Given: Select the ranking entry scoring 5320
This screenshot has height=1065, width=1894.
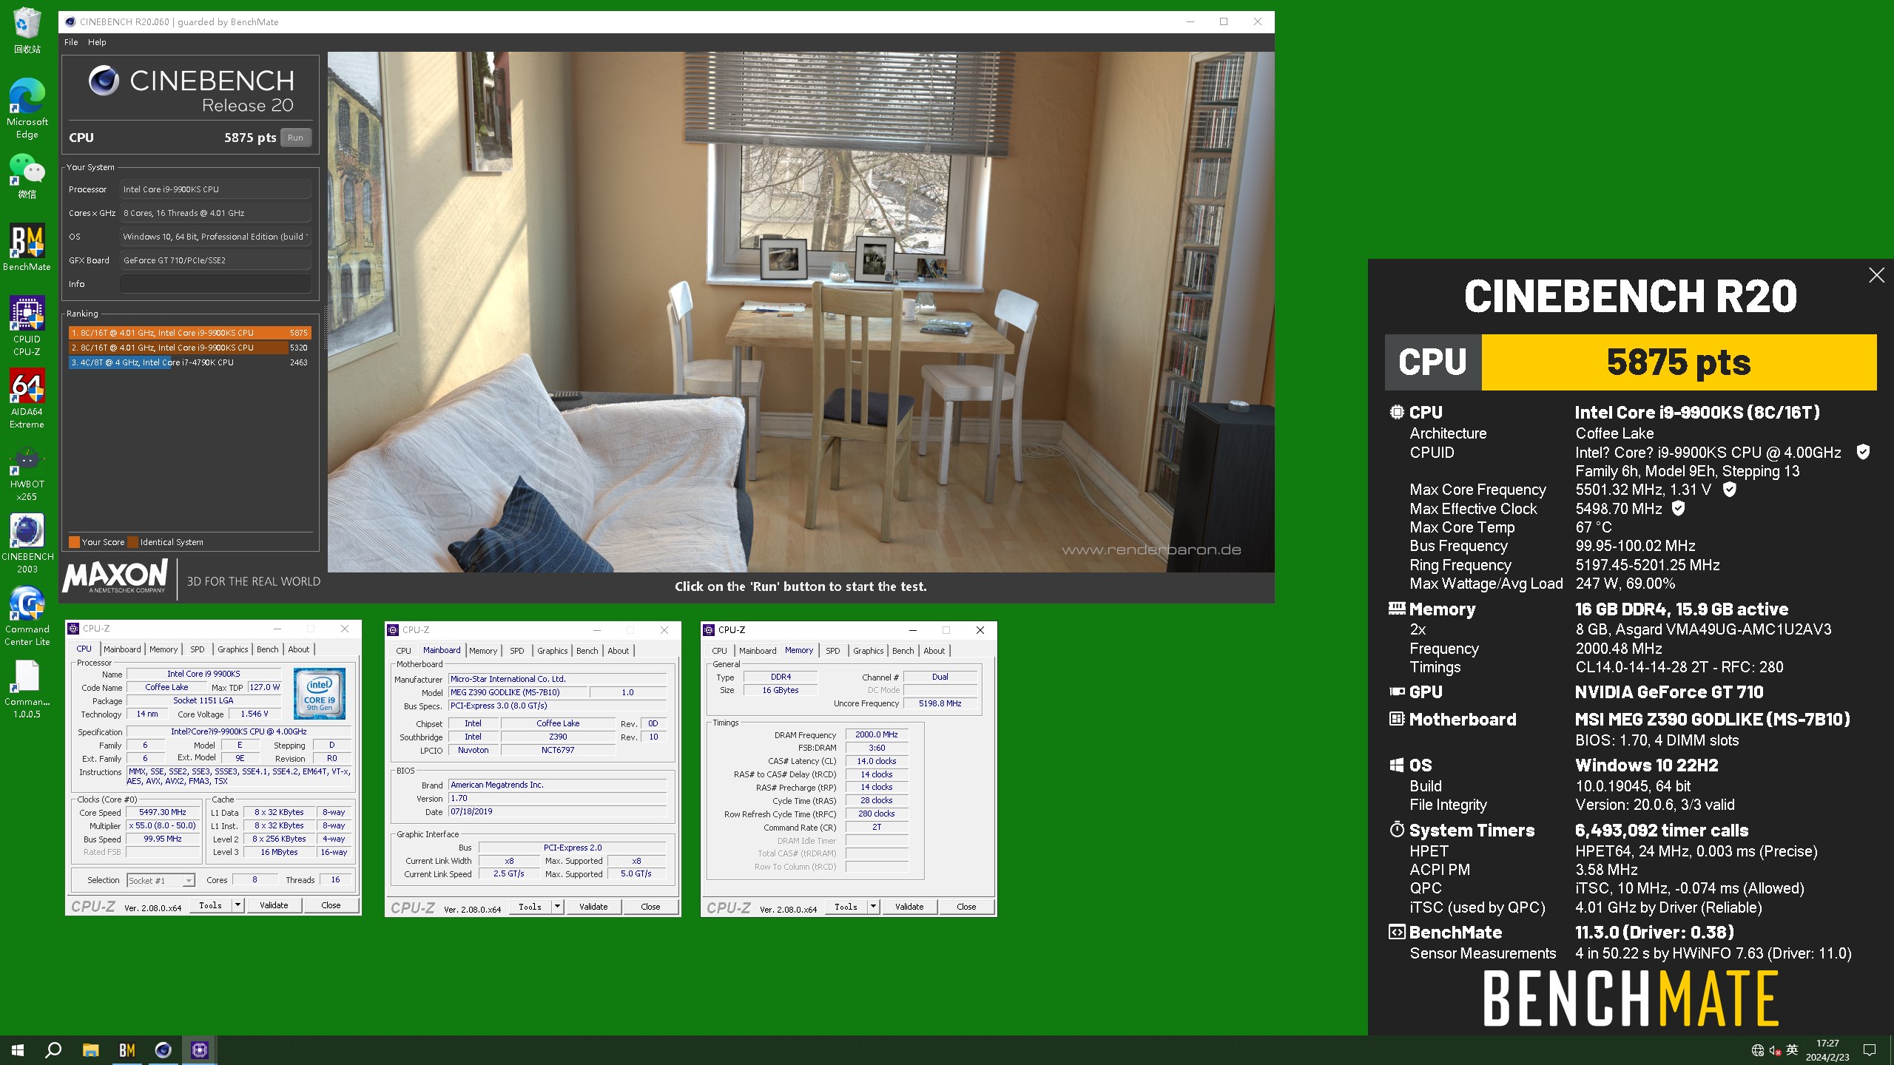Looking at the screenshot, I should point(189,348).
